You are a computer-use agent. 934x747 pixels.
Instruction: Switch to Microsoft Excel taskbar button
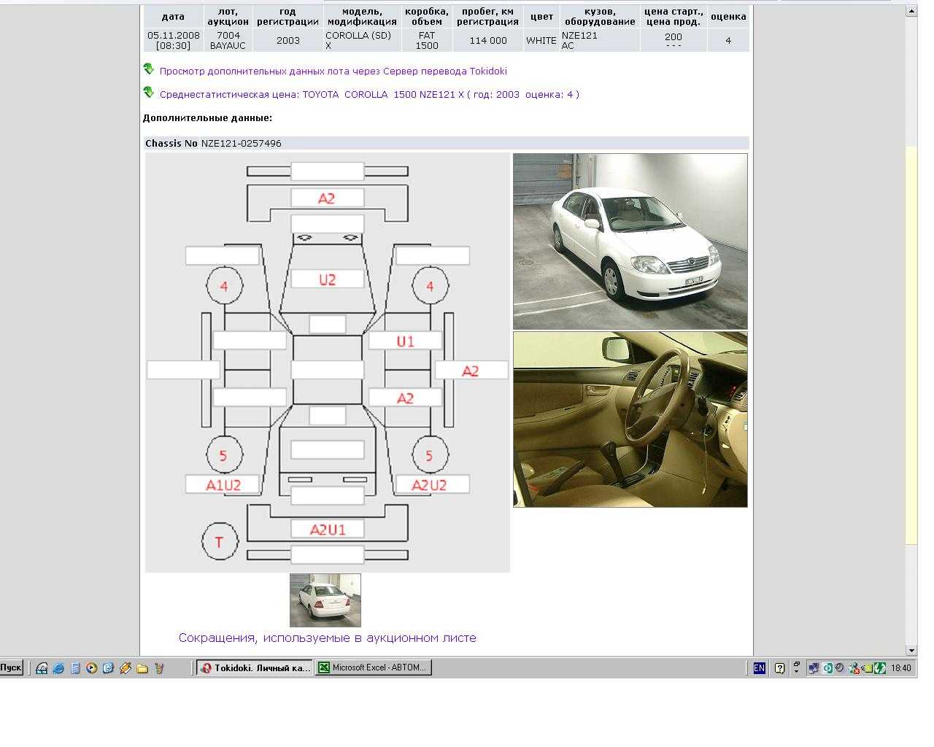tap(374, 667)
